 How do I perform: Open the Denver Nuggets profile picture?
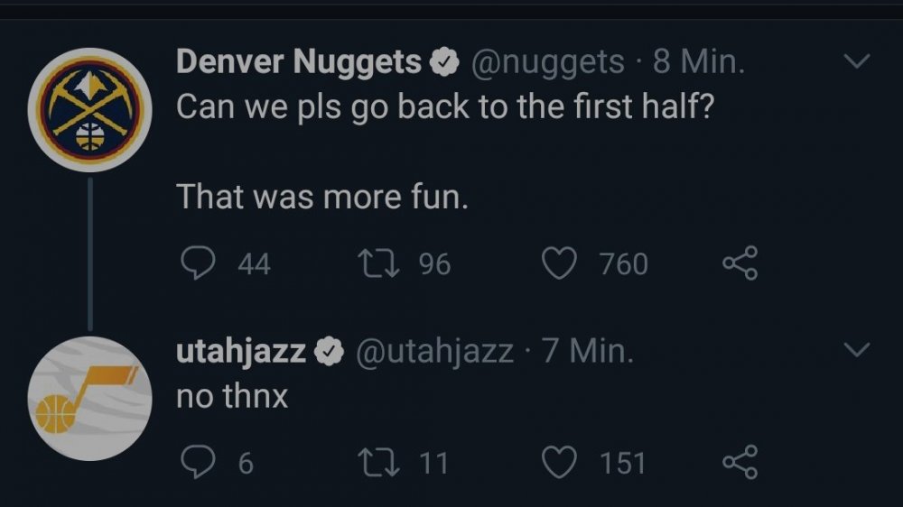pos(89,110)
